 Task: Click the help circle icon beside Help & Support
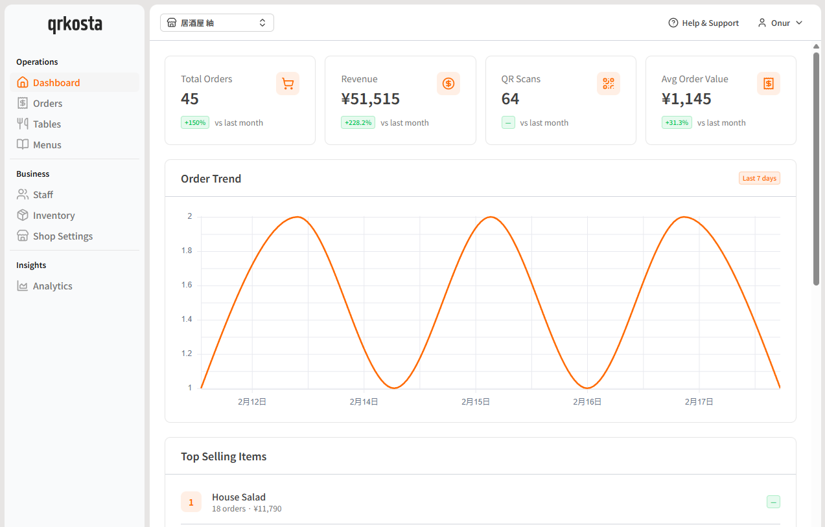pos(673,23)
